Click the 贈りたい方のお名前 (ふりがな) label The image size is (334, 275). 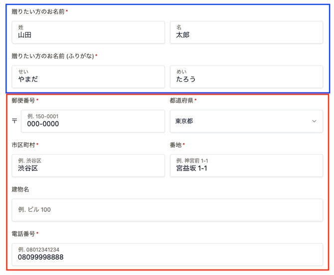[53, 56]
